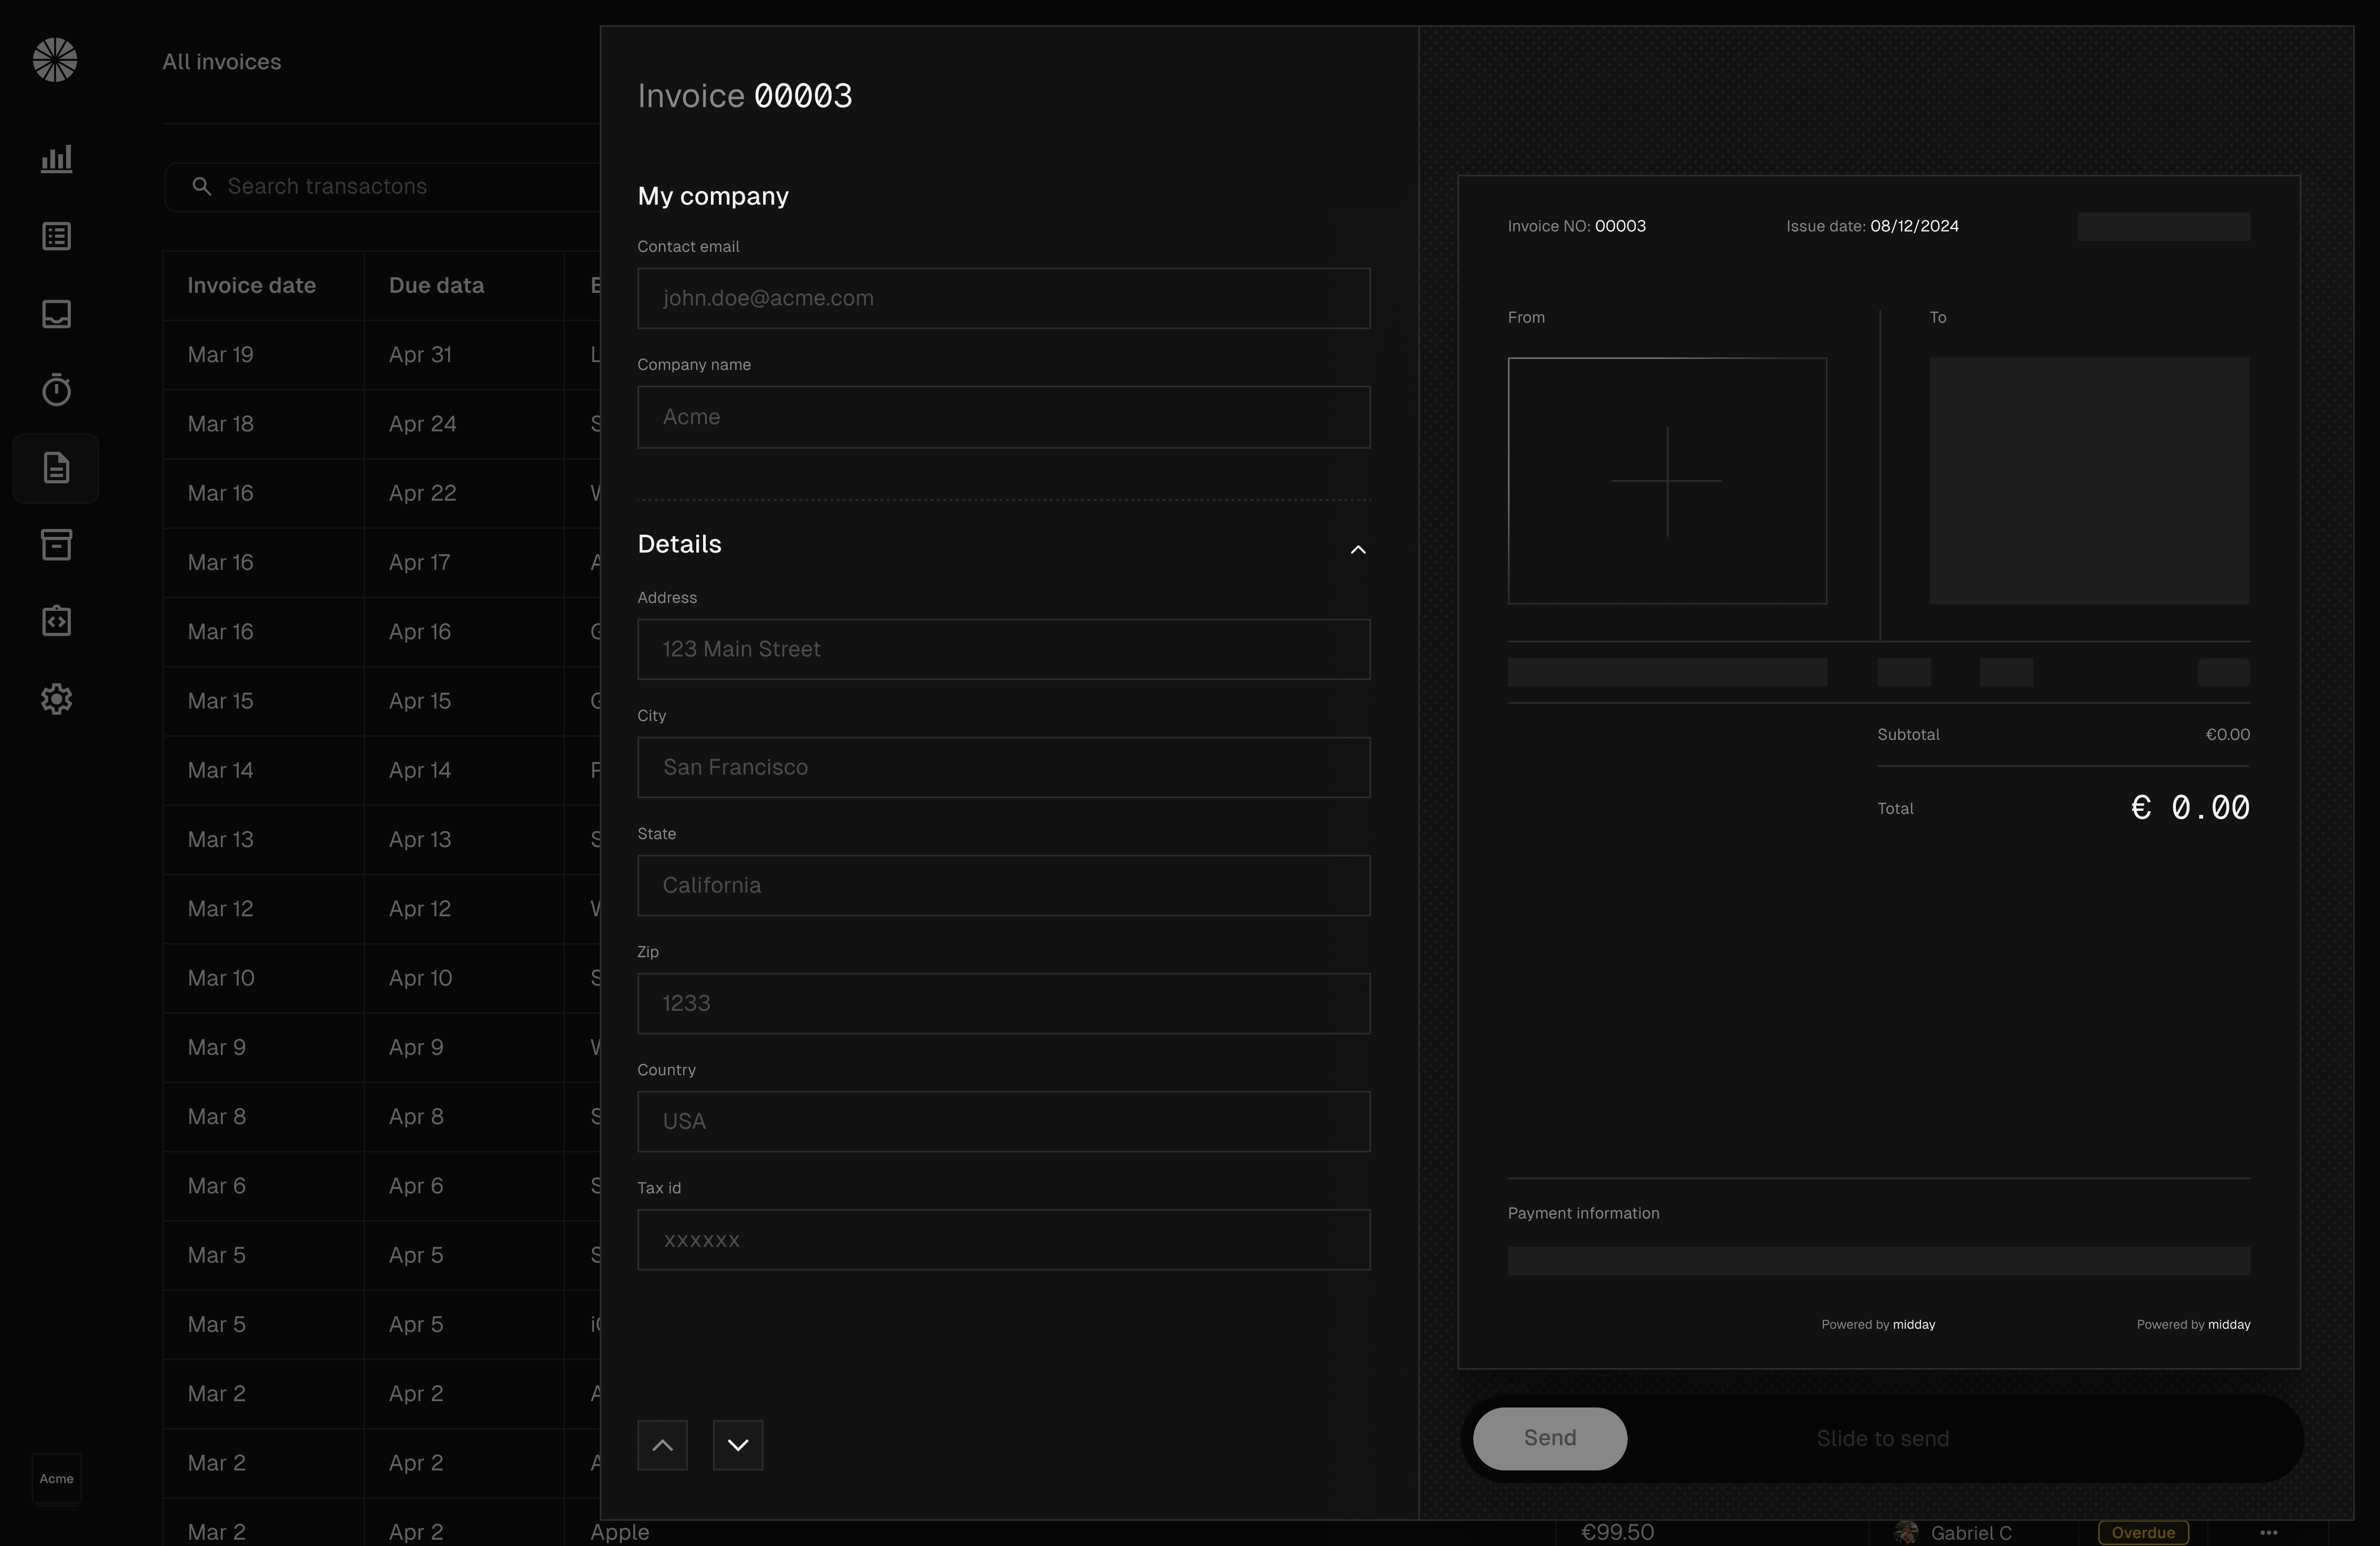The width and height of the screenshot is (2380, 1546).
Task: Open the time tracker stopwatch icon
Action: [56, 390]
